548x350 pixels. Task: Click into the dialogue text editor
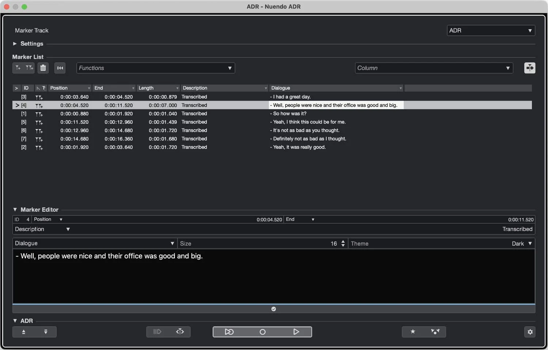[x=274, y=276]
